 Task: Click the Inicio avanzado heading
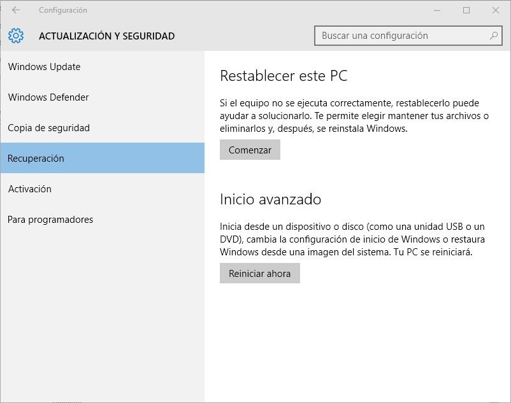(x=271, y=199)
